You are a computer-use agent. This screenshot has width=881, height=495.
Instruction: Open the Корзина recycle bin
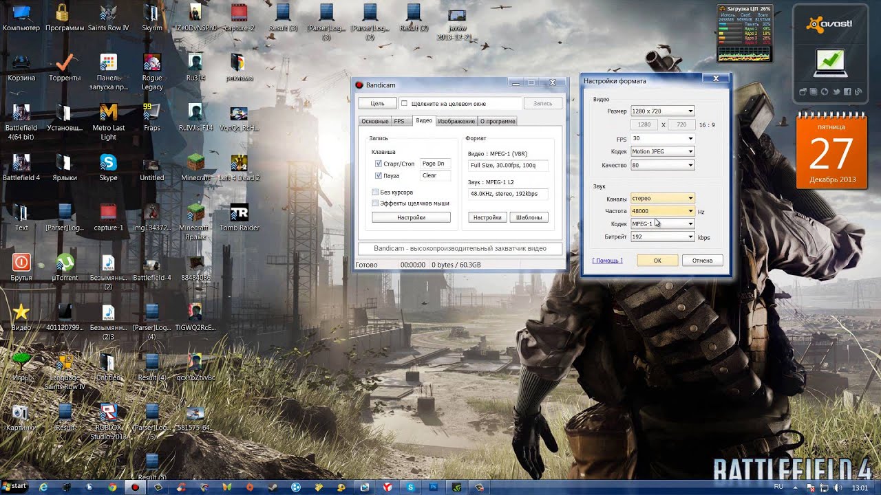21,68
